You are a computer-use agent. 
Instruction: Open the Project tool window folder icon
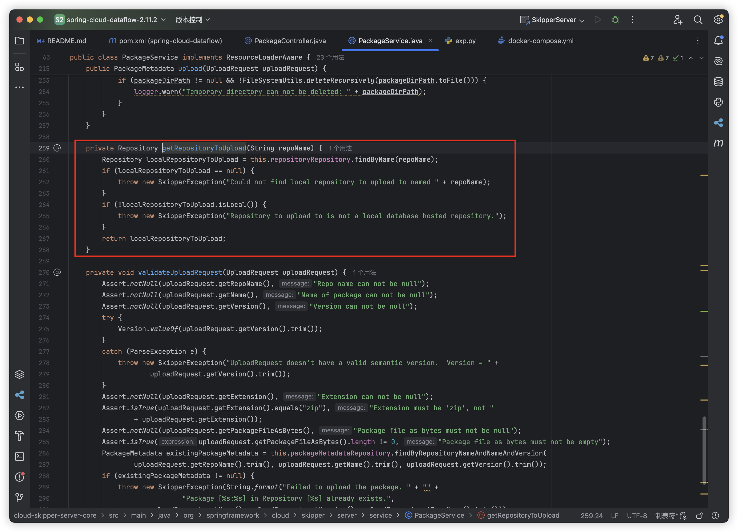pos(20,41)
